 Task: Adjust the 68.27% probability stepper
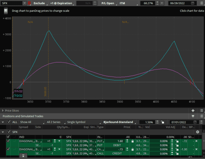tap(157, 3)
